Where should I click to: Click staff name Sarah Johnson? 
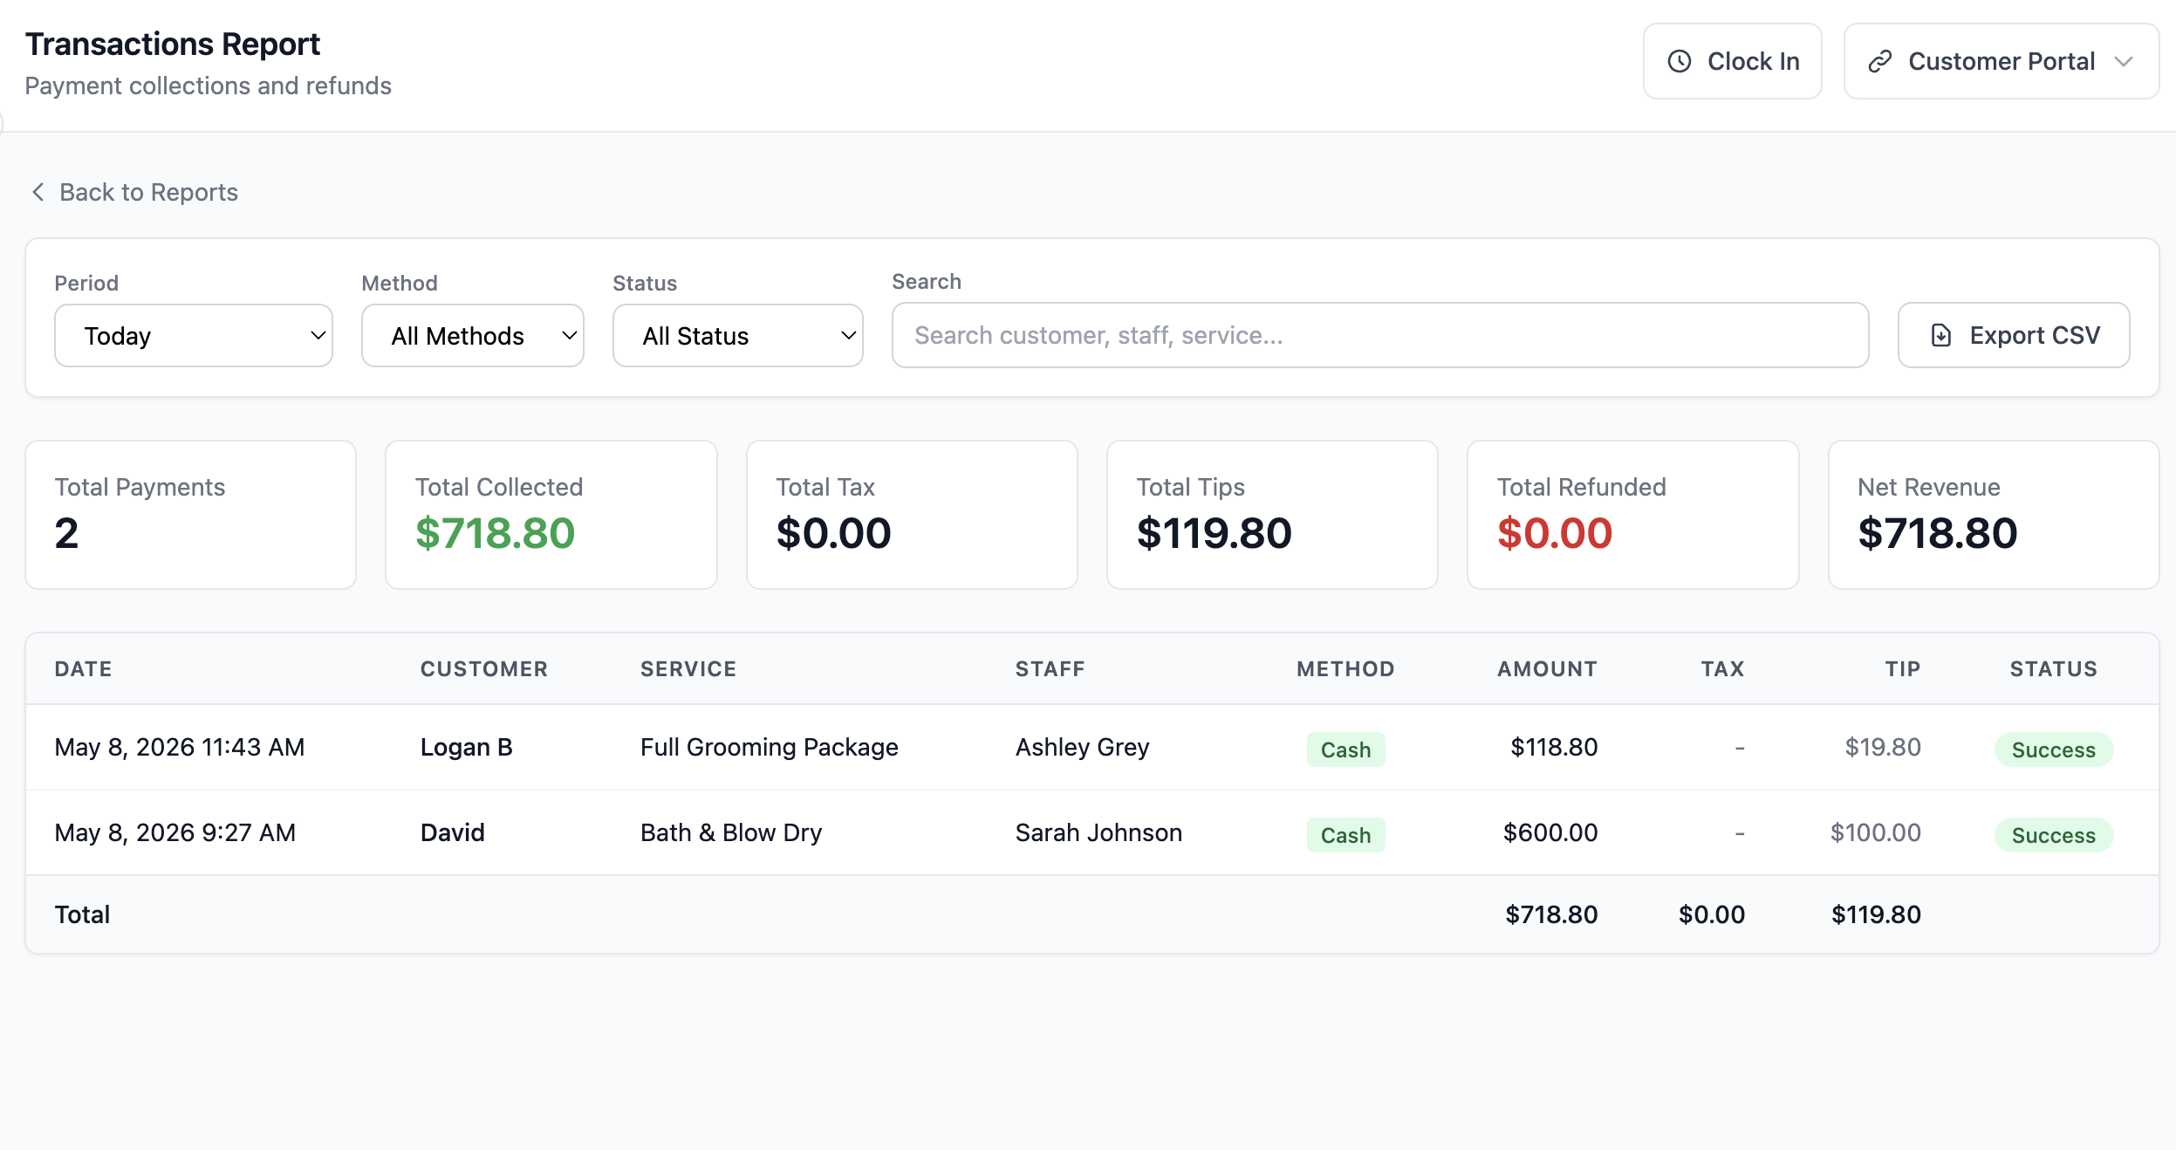pyautogui.click(x=1098, y=832)
